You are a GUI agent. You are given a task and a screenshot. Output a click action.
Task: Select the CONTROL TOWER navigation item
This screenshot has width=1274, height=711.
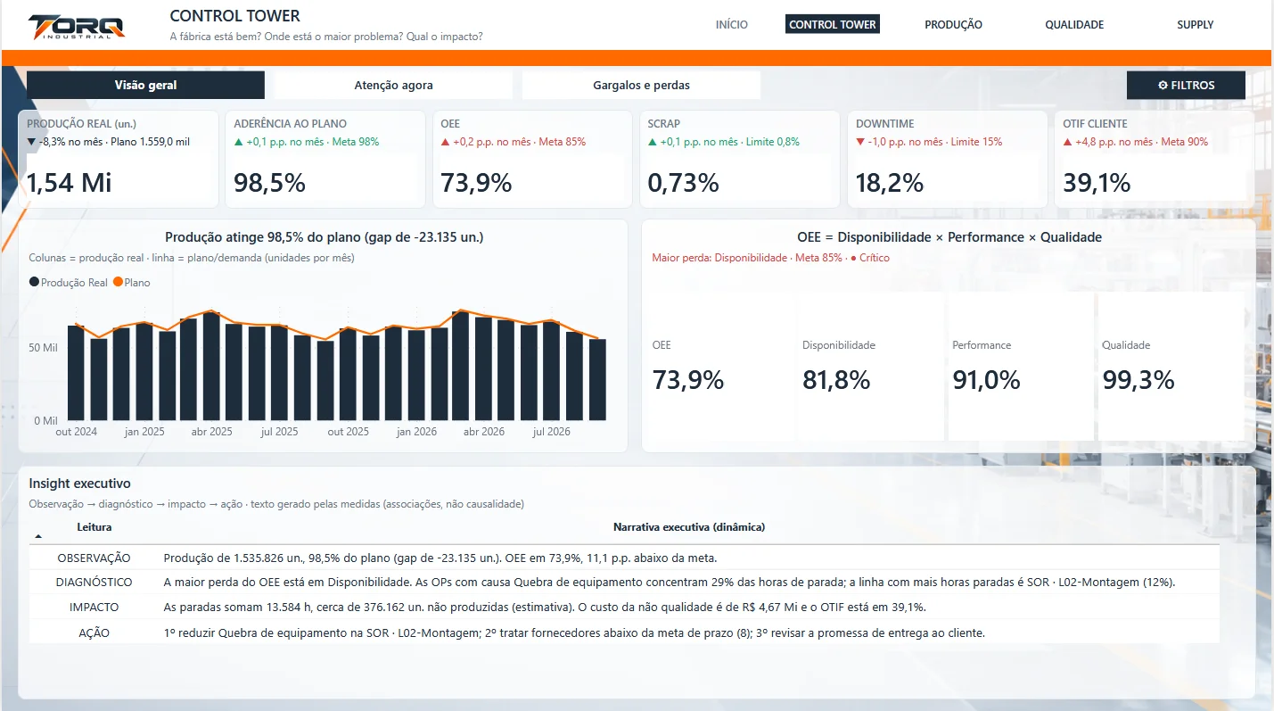pyautogui.click(x=833, y=25)
